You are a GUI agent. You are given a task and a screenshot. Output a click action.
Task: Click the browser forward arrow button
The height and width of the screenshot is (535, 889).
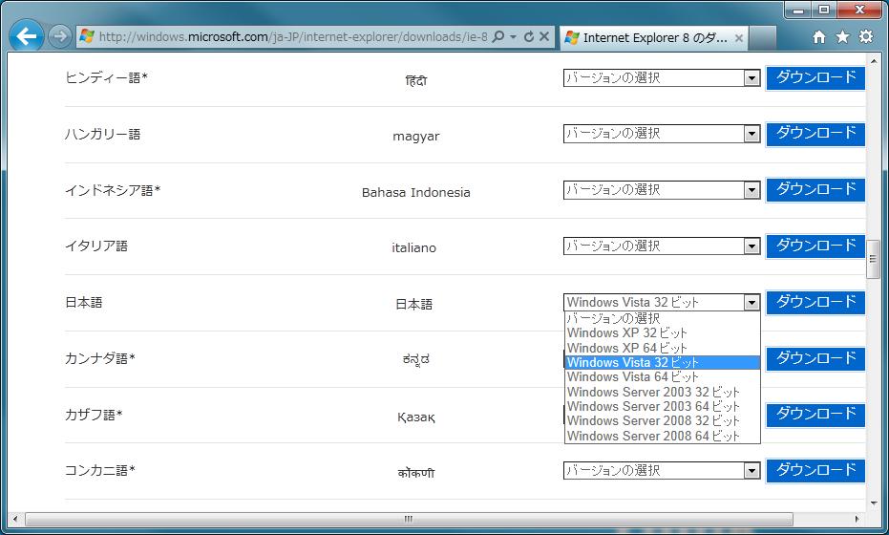pyautogui.click(x=59, y=36)
